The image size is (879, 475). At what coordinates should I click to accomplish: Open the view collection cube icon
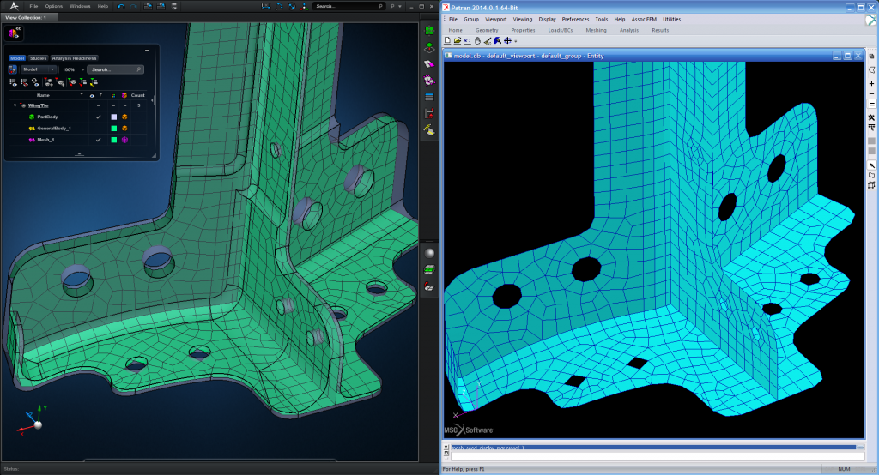click(14, 33)
